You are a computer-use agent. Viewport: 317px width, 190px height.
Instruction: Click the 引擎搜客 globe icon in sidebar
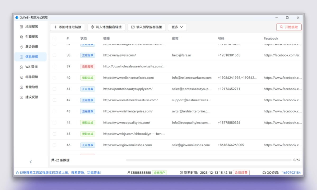22,37
